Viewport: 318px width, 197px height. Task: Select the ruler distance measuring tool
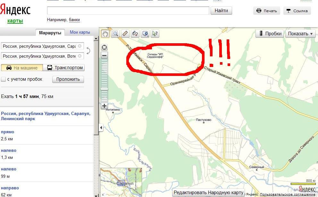[125, 33]
